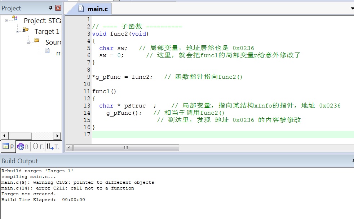Open the Functions tab with braces icon
Viewport: 354px width, 219px height.
click(x=38, y=146)
